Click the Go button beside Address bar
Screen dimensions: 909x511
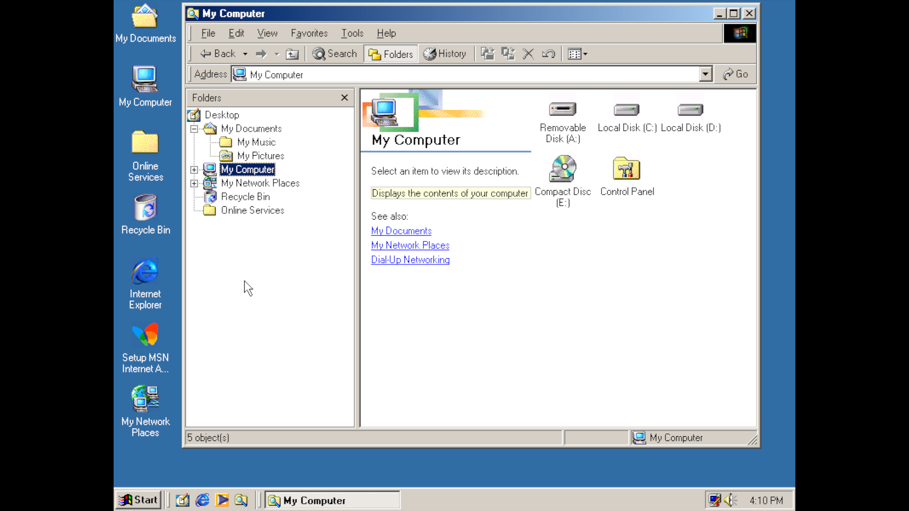735,74
